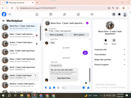Click Rate Marie Flore button

click(x=64, y=78)
